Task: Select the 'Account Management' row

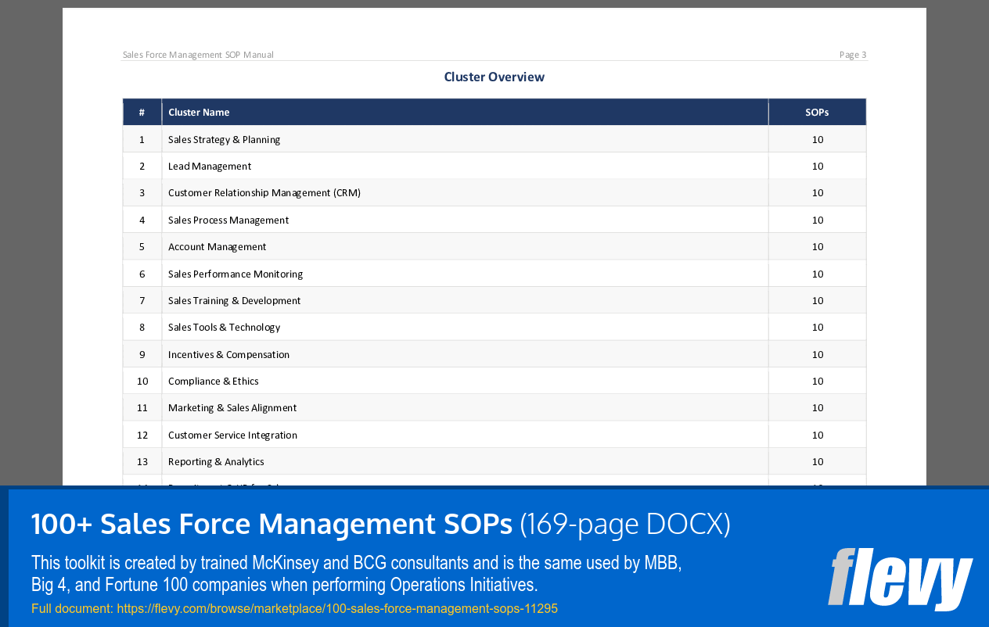Action: [217, 246]
